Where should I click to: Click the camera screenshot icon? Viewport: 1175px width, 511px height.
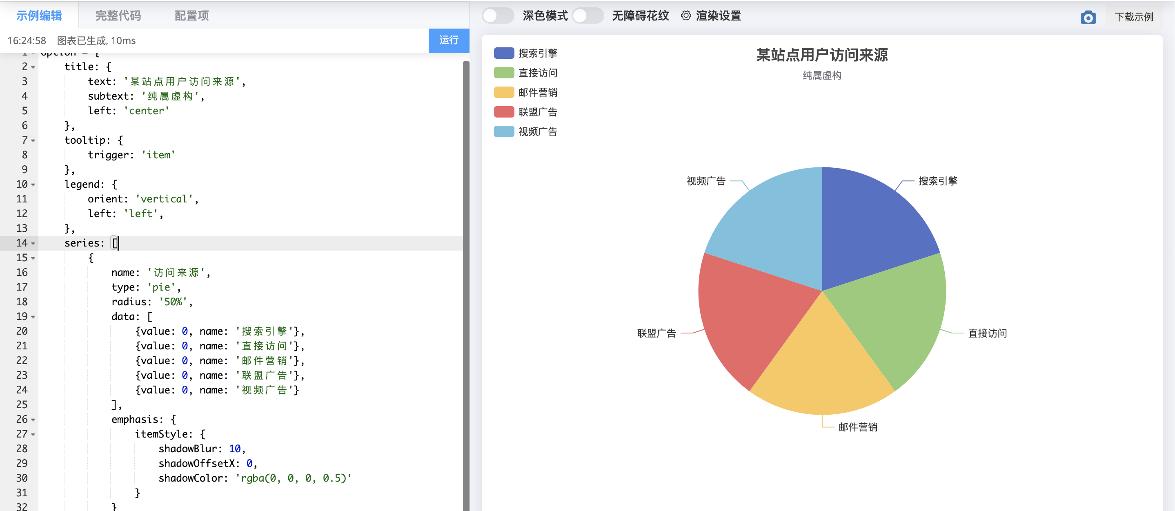(x=1088, y=17)
